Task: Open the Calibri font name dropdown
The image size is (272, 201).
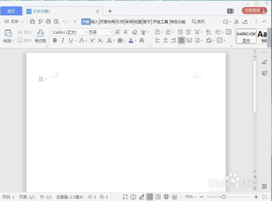Action: [86, 32]
